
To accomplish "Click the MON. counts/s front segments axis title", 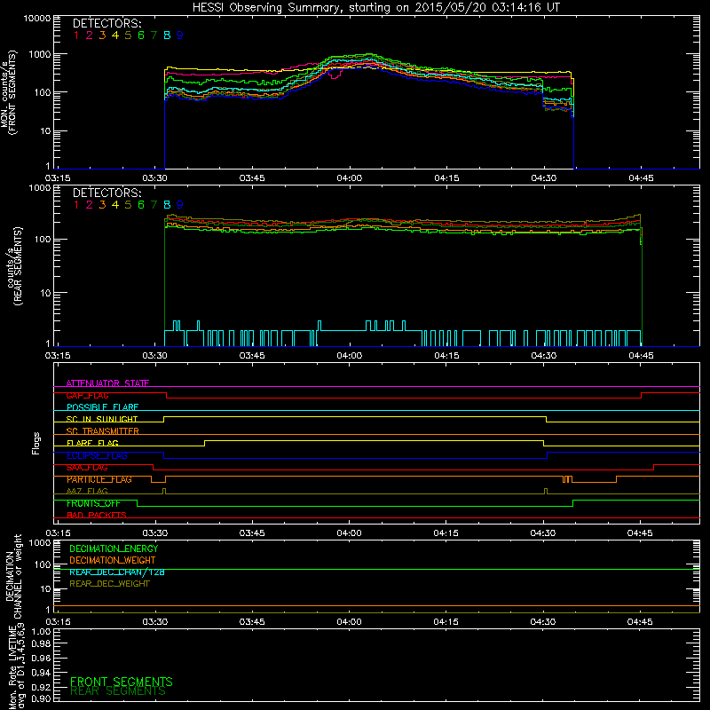I will click(x=9, y=92).
